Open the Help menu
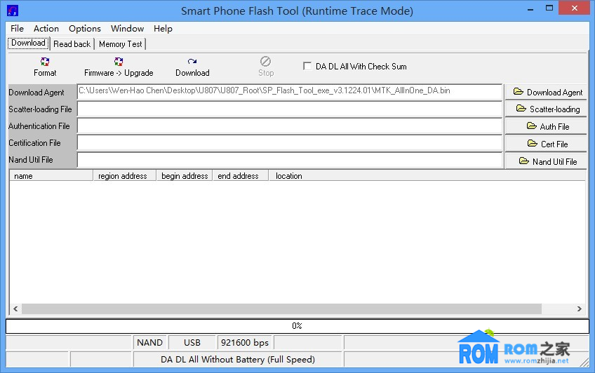This screenshot has height=373, width=595. click(x=163, y=29)
